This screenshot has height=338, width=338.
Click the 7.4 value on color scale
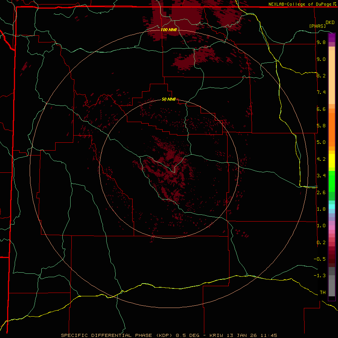click(321, 92)
